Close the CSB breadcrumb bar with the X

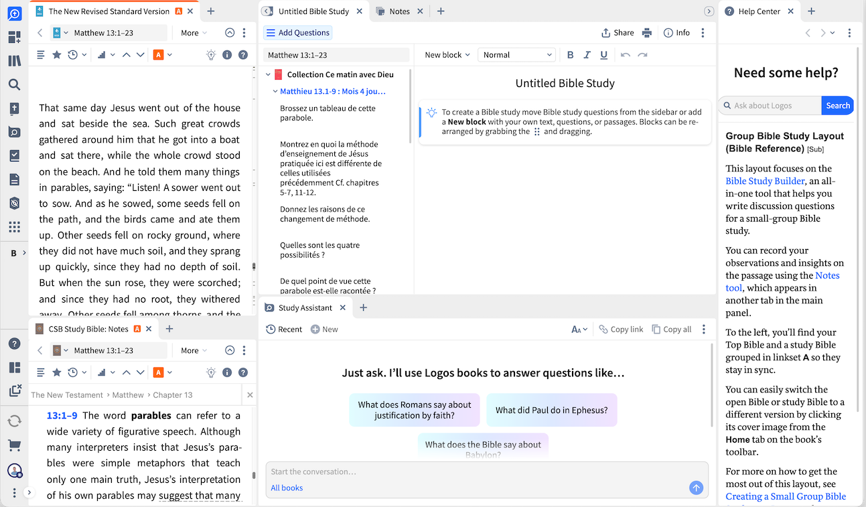tap(250, 395)
